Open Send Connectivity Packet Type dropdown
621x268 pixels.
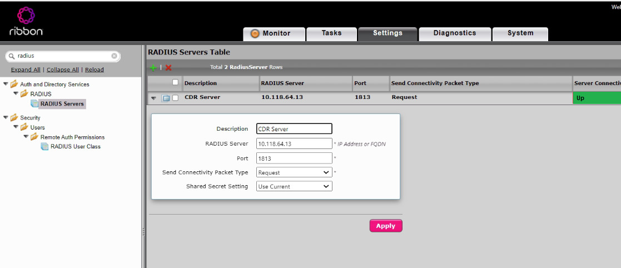click(294, 172)
